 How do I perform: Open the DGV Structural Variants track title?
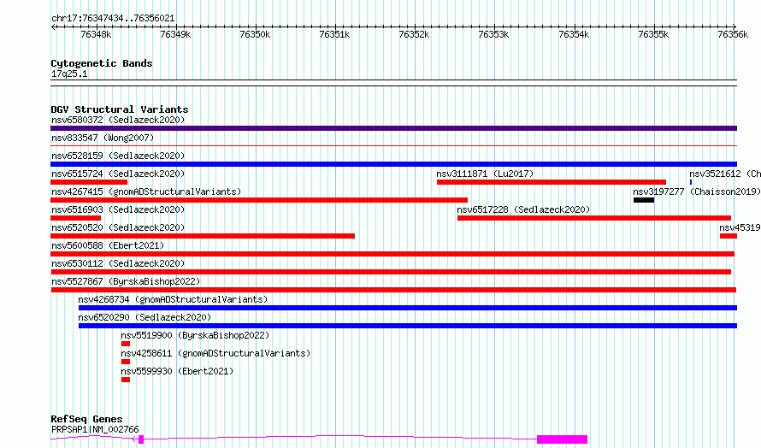tap(120, 109)
